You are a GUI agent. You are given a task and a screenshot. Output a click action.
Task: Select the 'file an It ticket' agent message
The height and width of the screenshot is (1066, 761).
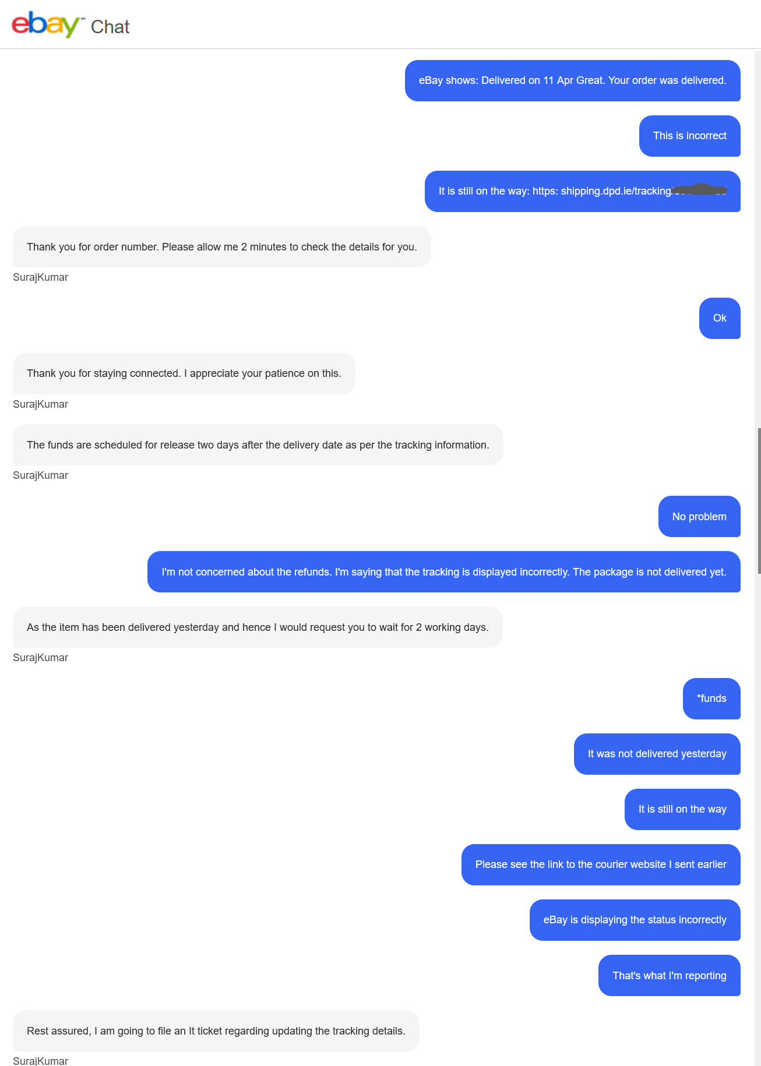(216, 1031)
